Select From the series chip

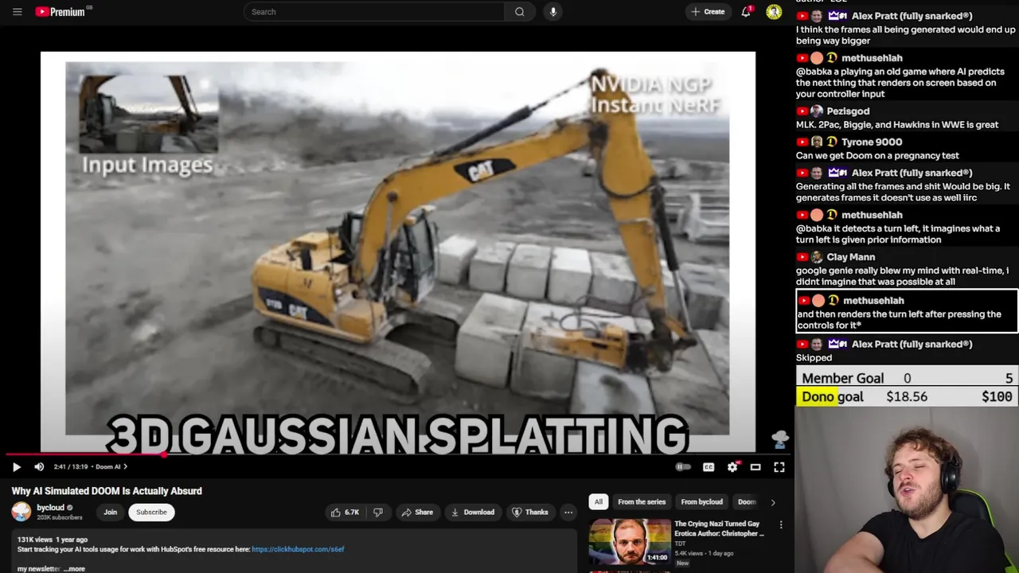(642, 502)
